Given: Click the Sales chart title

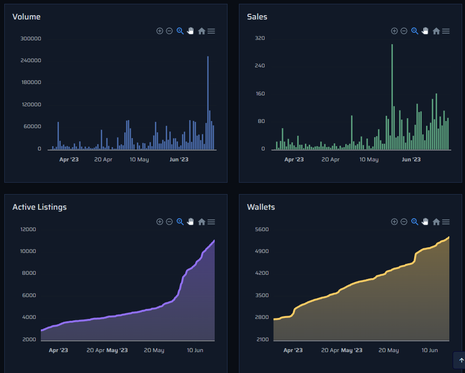Looking at the screenshot, I should click(257, 17).
